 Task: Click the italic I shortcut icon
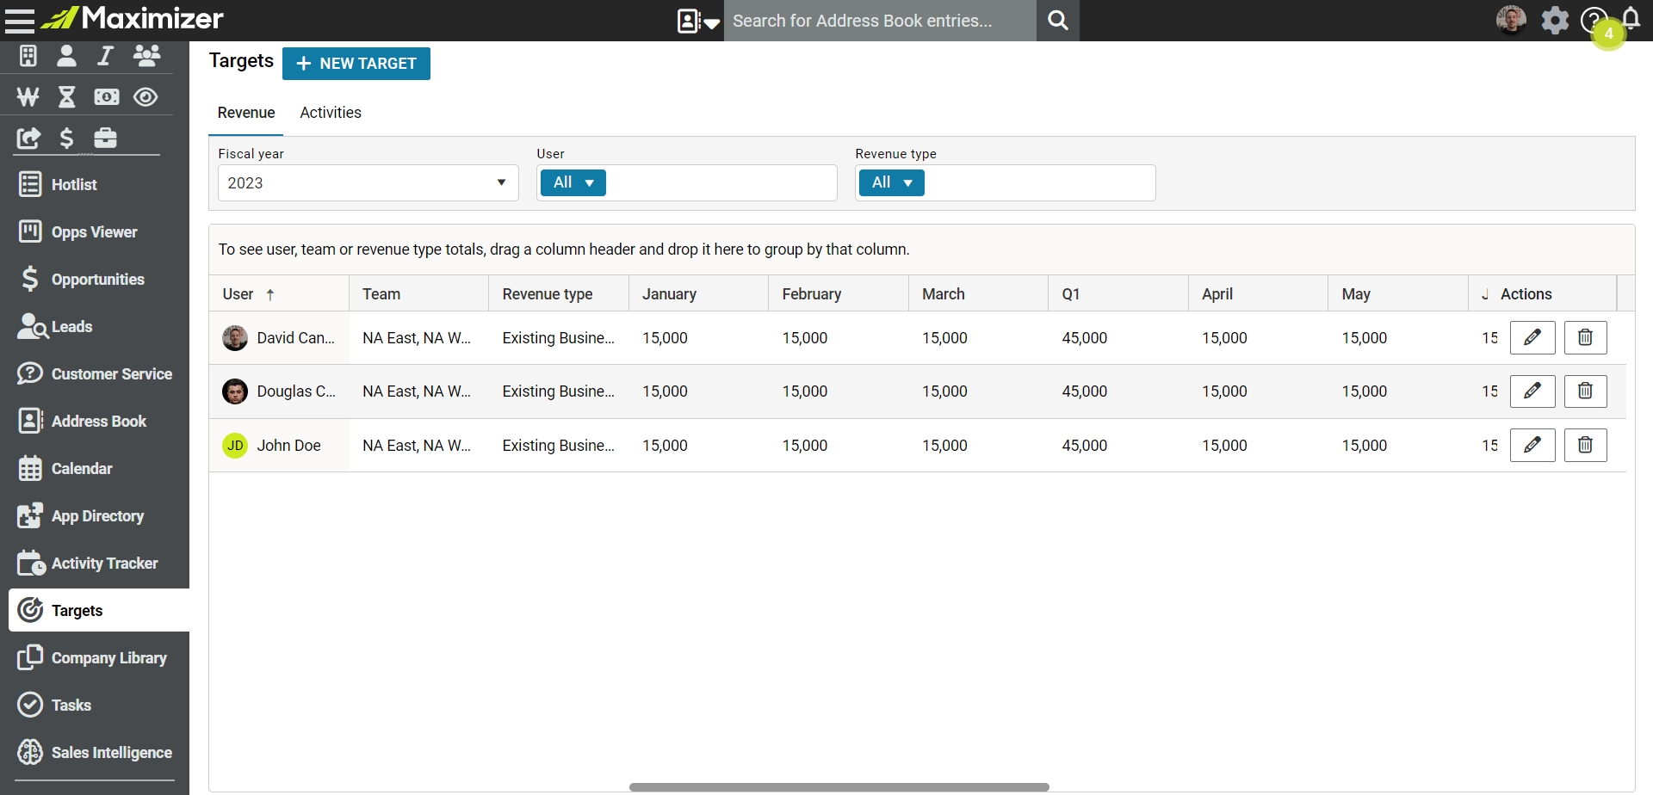[x=105, y=56]
